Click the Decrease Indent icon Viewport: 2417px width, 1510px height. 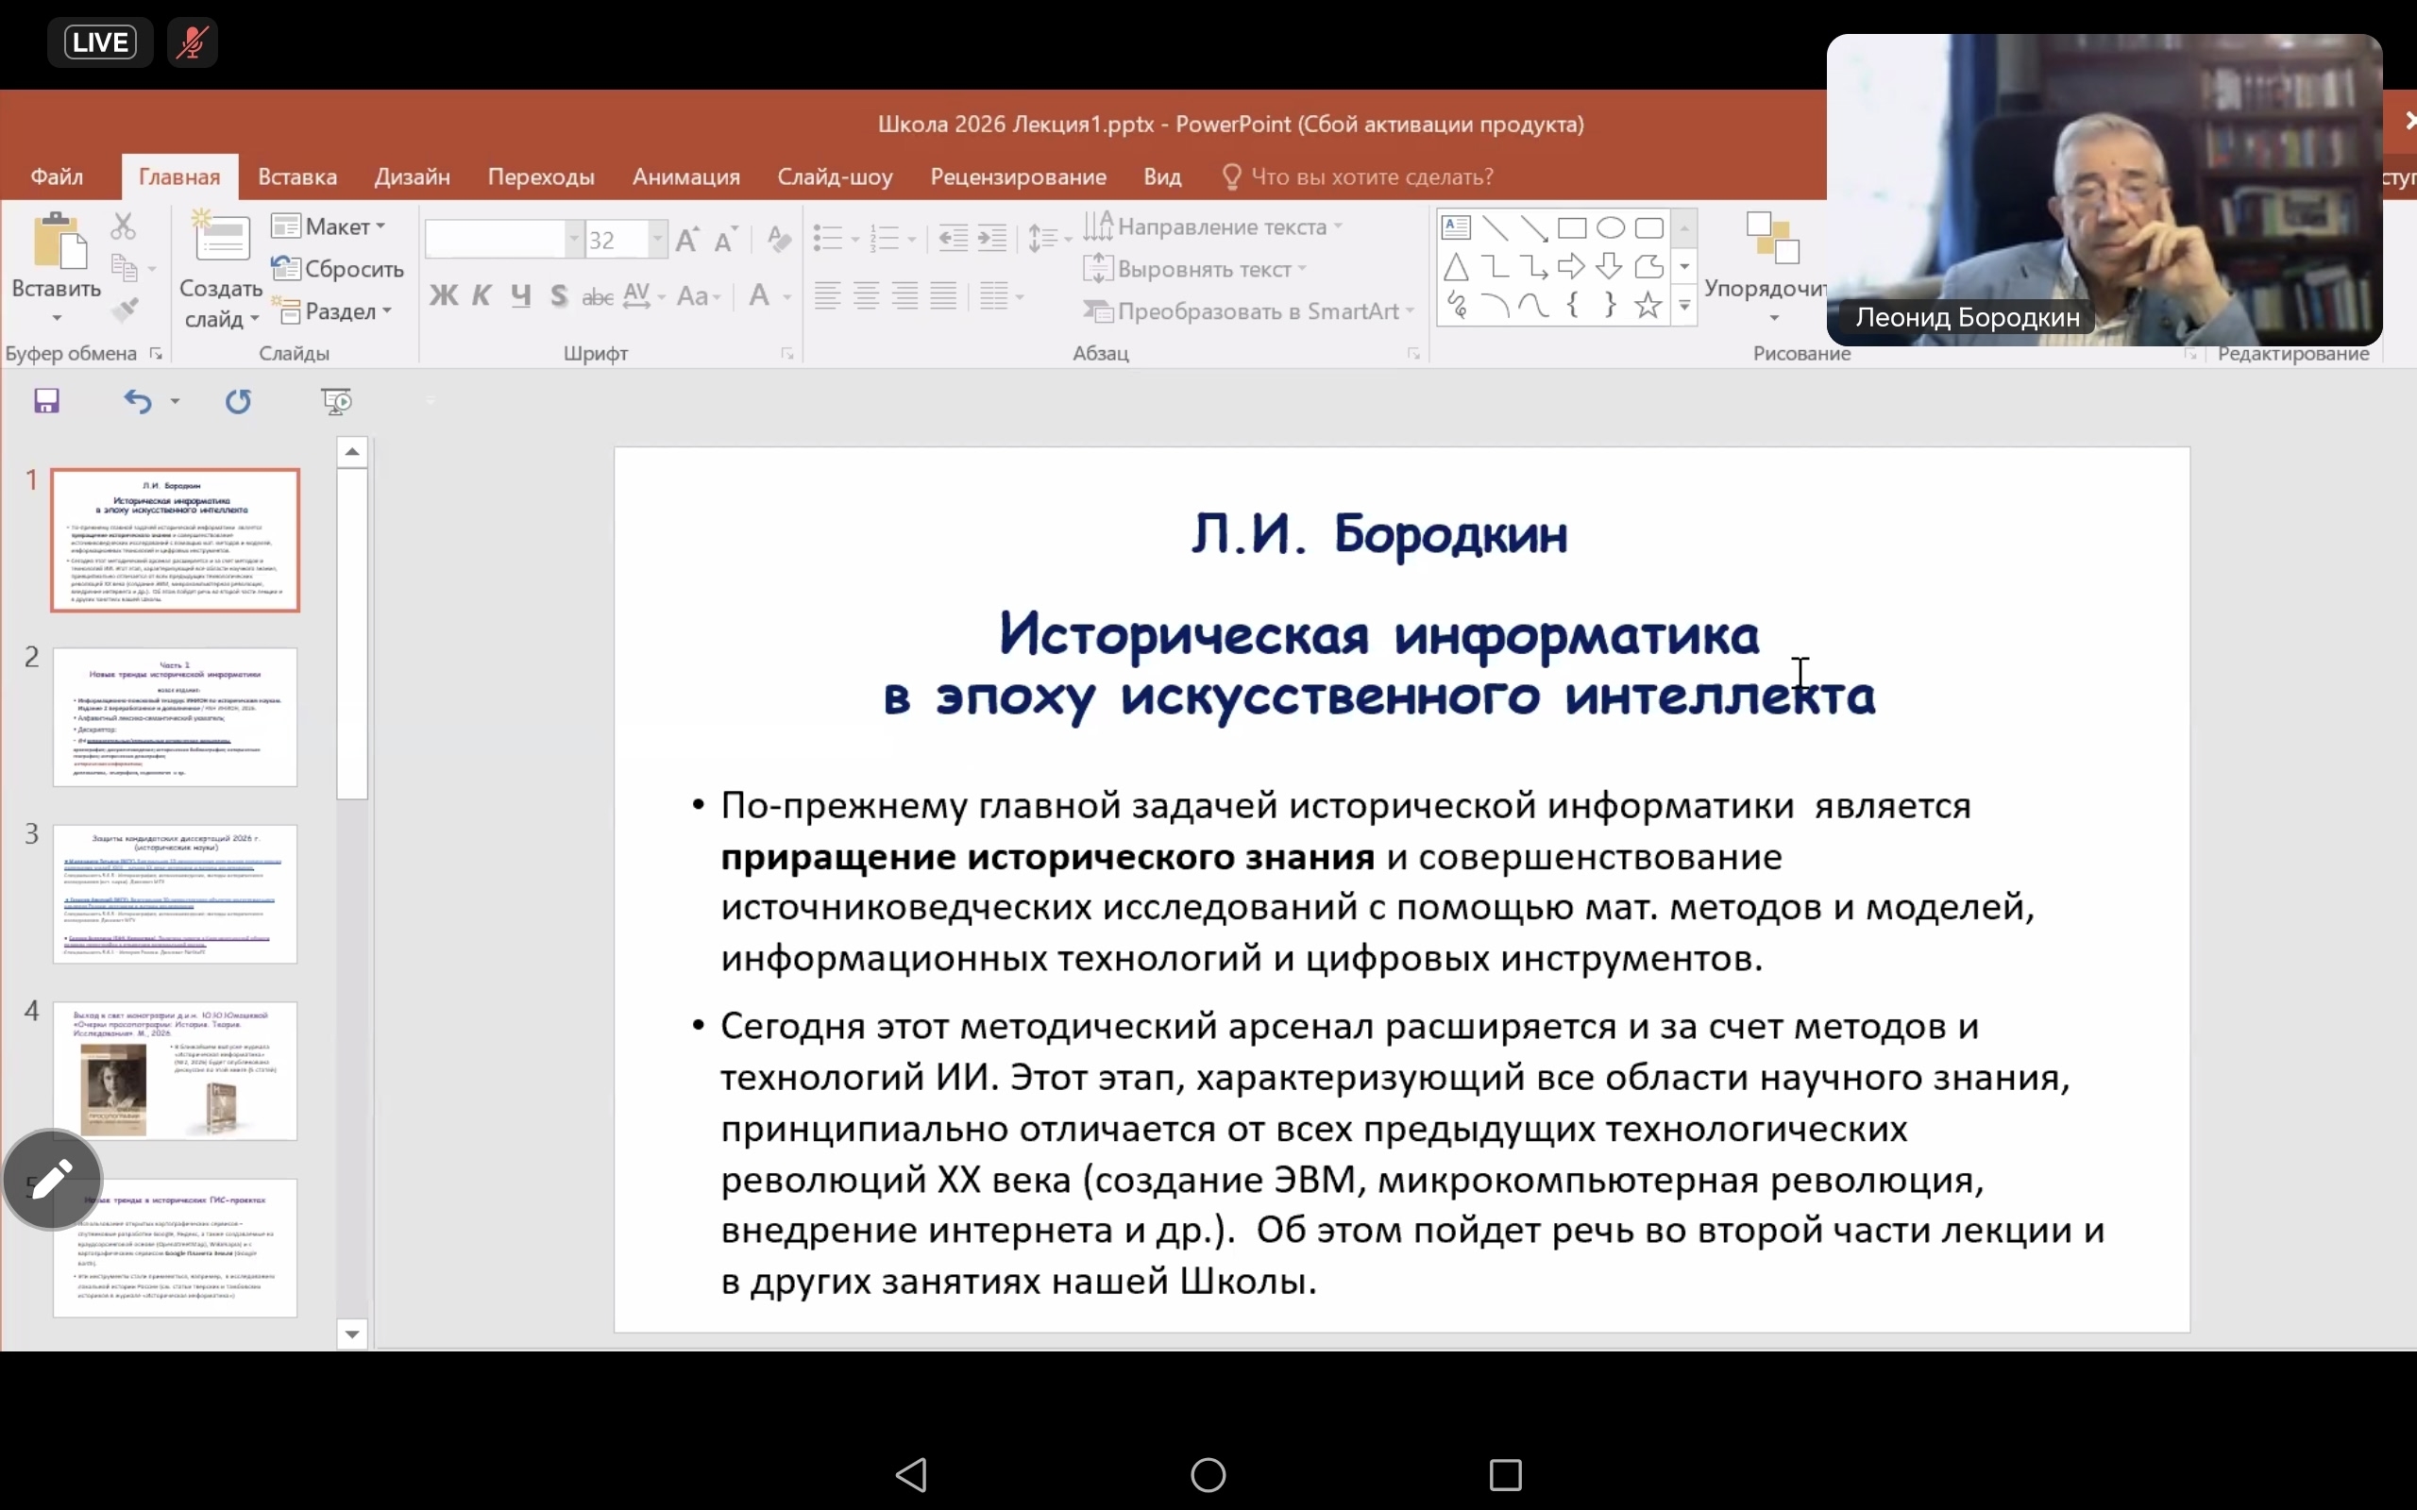point(954,239)
